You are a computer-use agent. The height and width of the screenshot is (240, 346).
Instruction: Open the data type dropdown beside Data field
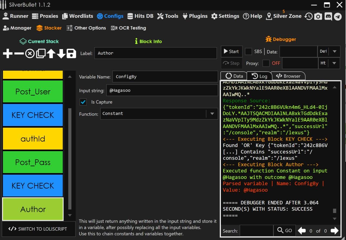coord(334,52)
